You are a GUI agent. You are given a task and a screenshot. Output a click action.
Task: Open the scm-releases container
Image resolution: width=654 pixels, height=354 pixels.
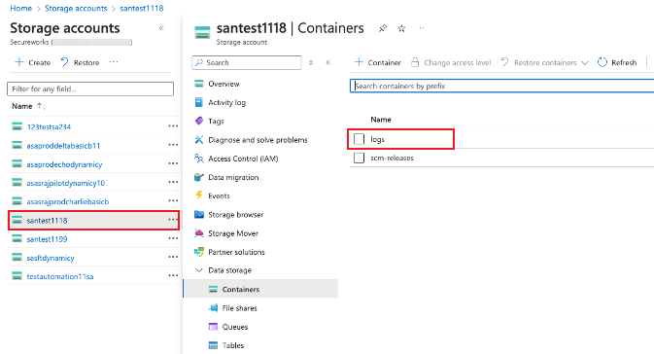(392, 159)
